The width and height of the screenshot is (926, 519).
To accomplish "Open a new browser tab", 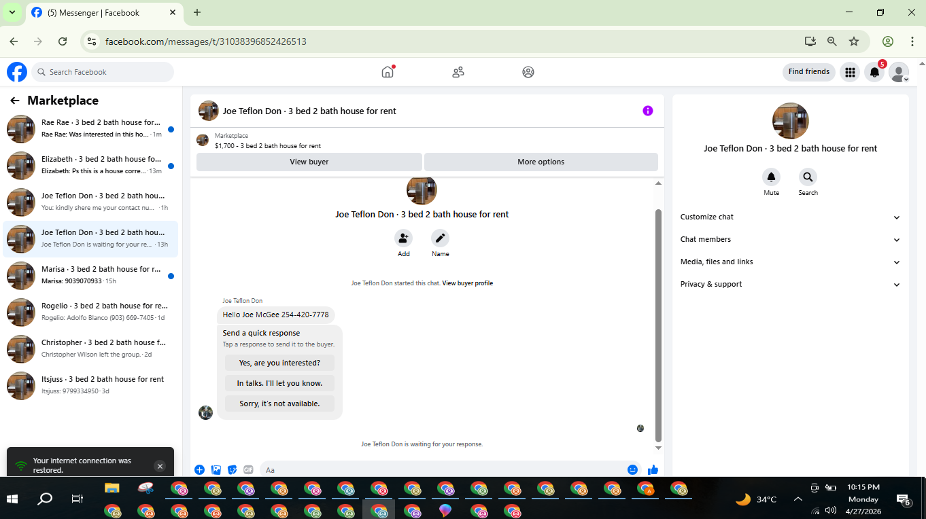I will point(197,12).
